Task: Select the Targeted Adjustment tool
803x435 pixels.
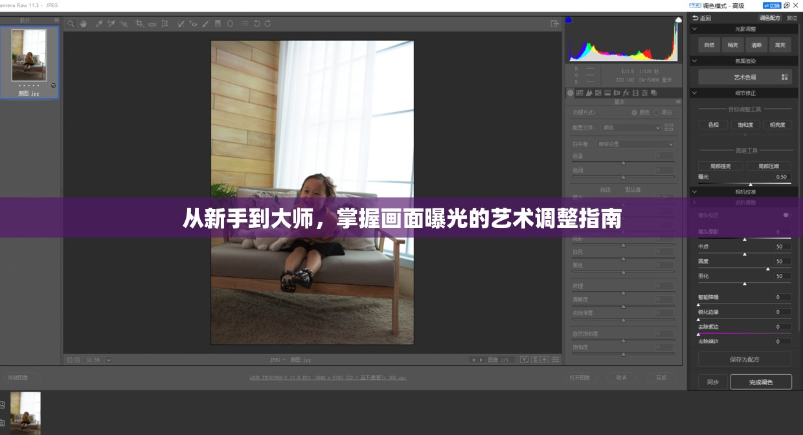Action: click(124, 23)
